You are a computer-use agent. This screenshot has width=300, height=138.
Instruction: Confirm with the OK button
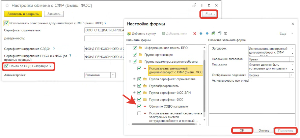(242, 131)
